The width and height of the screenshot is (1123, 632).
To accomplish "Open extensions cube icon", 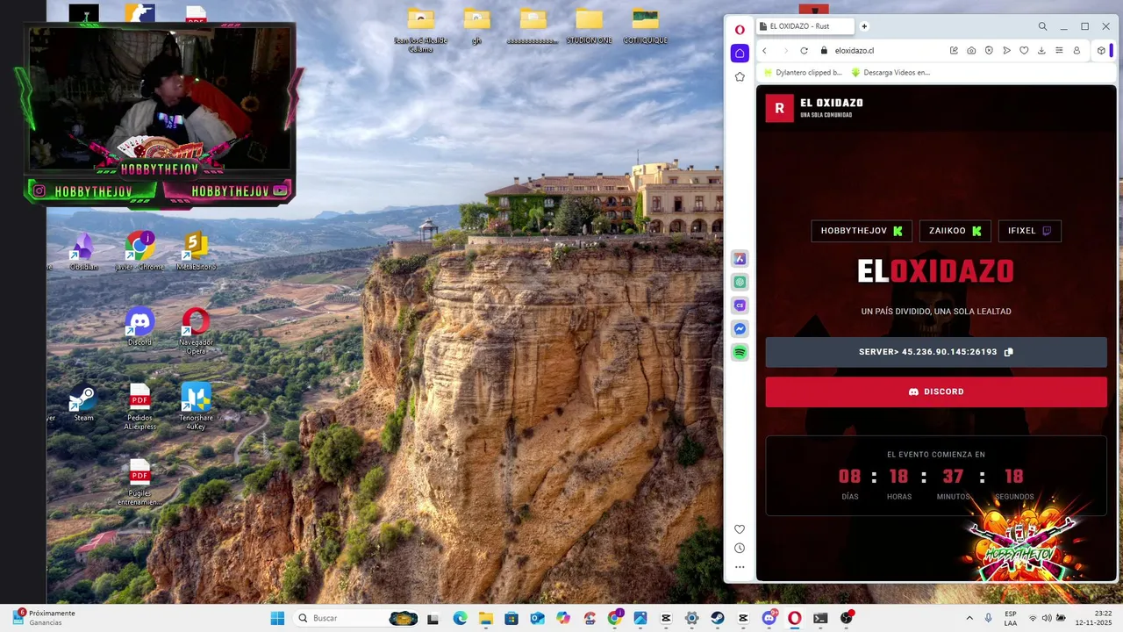I will click(1101, 51).
